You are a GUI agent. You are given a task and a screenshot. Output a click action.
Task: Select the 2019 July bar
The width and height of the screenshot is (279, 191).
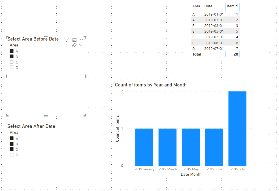237,129
